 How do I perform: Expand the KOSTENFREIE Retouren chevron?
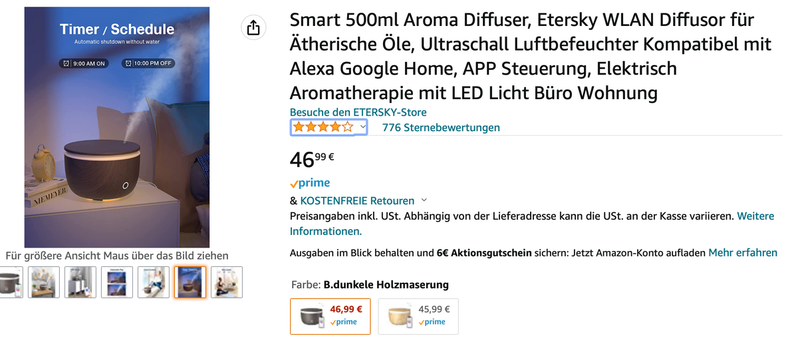(424, 200)
